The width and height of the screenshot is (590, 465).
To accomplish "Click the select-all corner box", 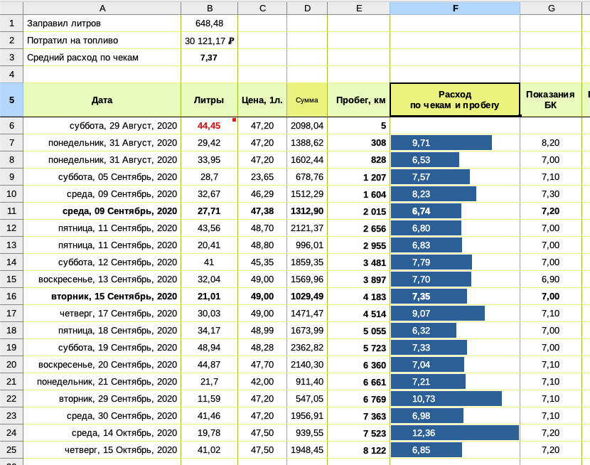I will 11,8.
